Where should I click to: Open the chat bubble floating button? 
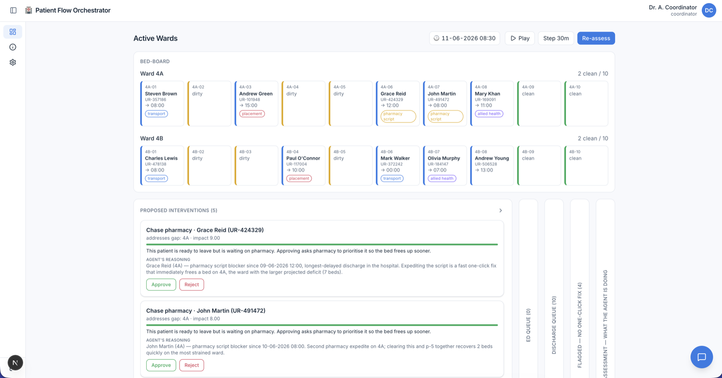tap(702, 357)
